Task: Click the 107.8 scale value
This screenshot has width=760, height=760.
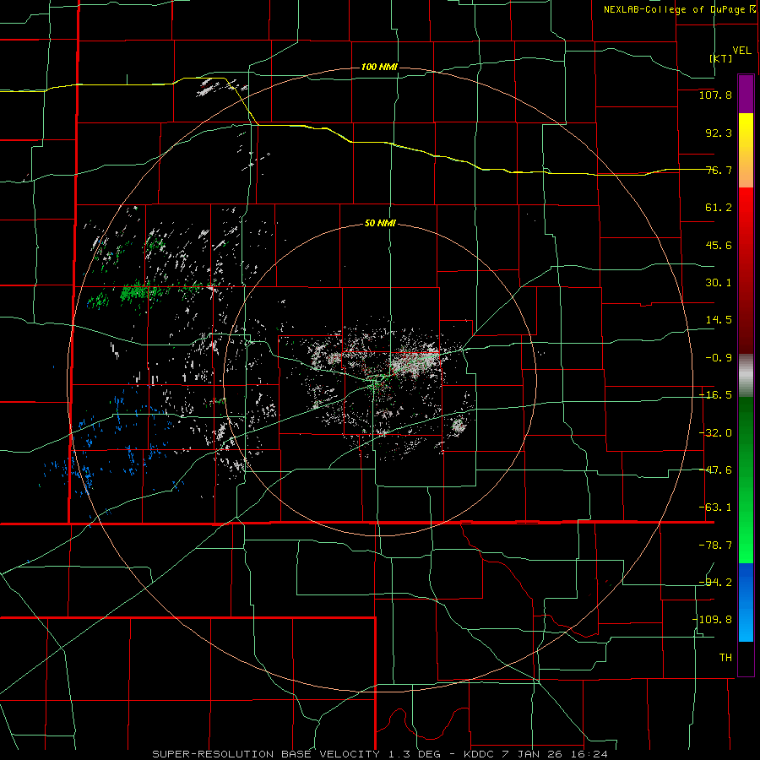Action: [715, 95]
